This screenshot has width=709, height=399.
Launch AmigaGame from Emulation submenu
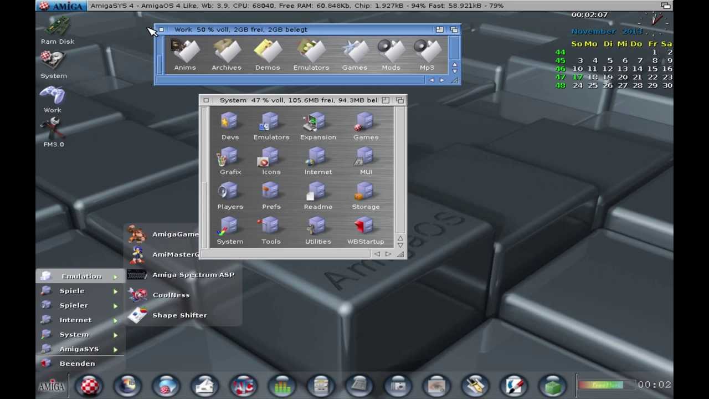tap(163, 234)
